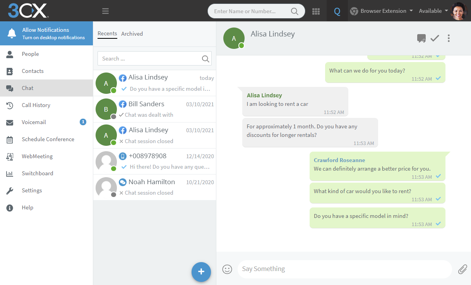The image size is (471, 285).
Task: Open Call History in sidebar
Action: pos(36,105)
